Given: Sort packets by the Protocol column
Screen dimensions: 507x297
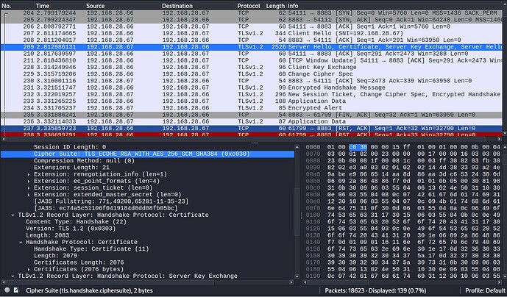Looking at the screenshot, I should [x=250, y=6].
